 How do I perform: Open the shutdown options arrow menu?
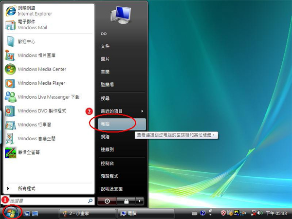[x=140, y=201]
